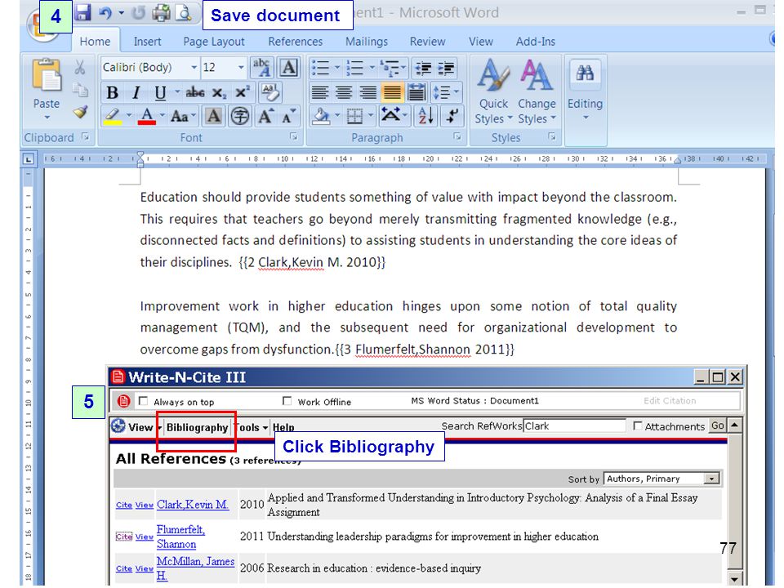Click the red Font Color button
Viewport: 784px width, 588px height.
(x=146, y=116)
